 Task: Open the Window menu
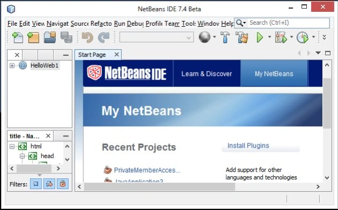[209, 24]
